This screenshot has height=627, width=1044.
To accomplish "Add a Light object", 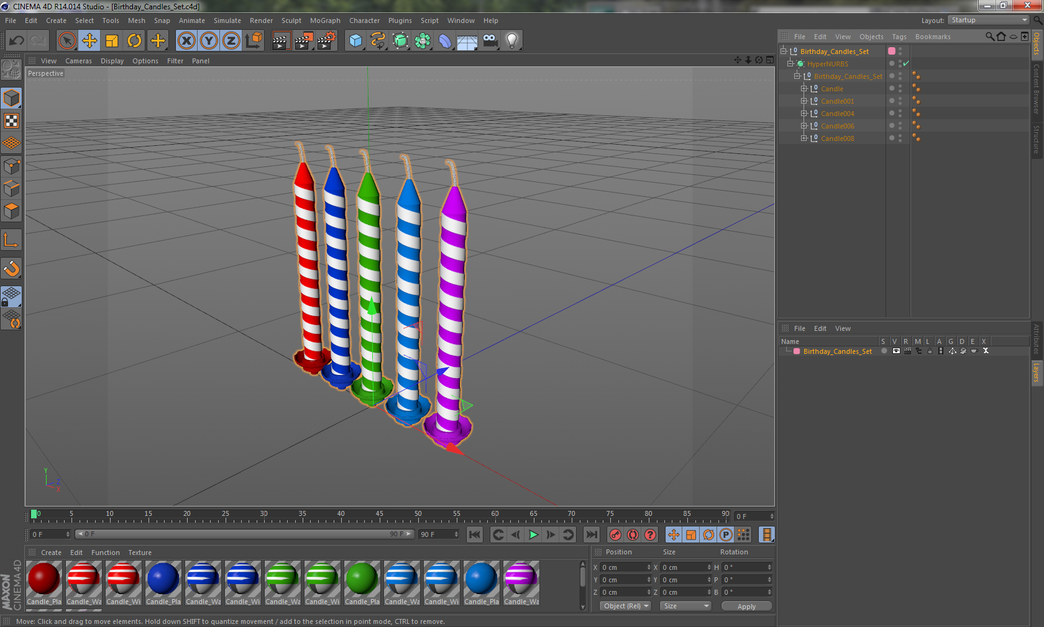I will (x=511, y=41).
